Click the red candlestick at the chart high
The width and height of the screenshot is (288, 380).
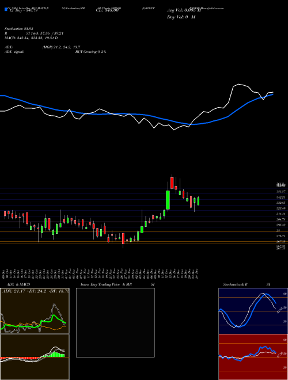[172, 183]
